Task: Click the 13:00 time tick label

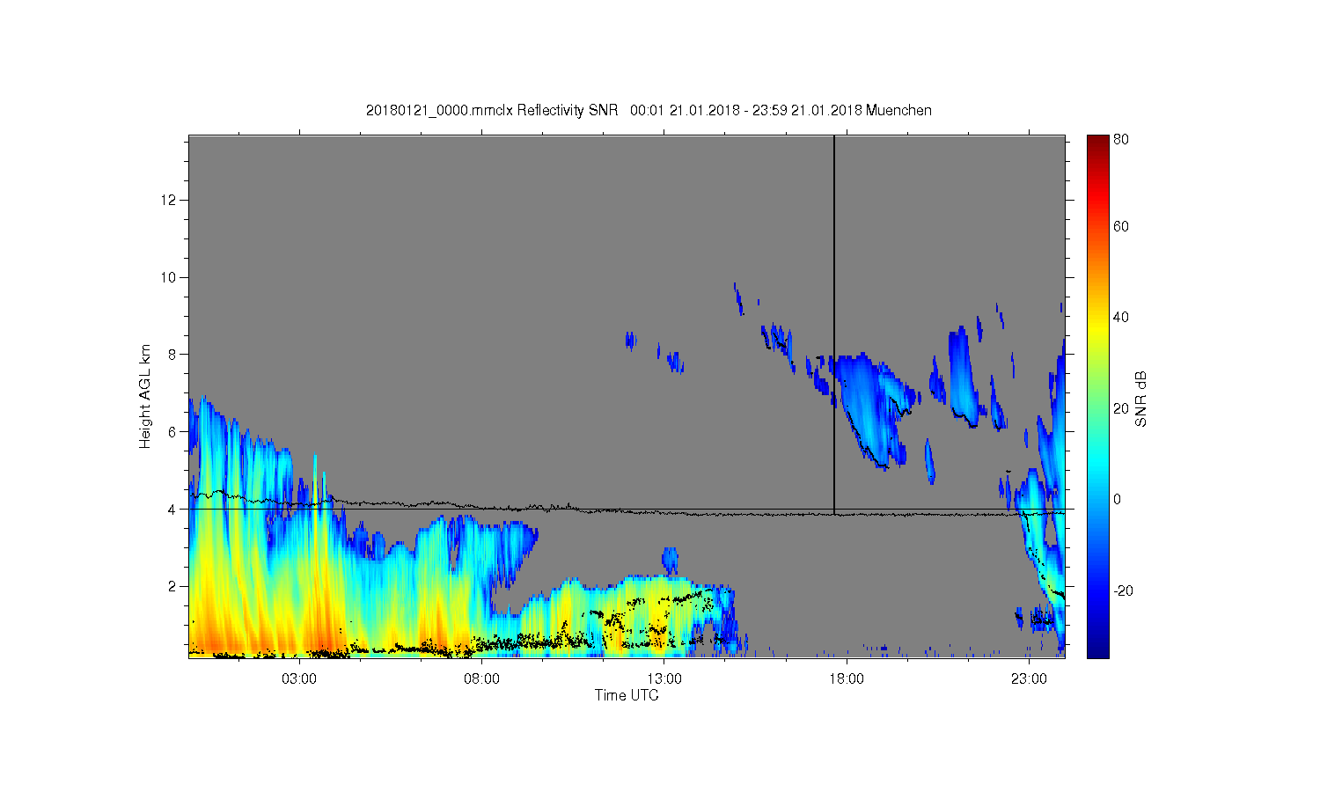Action: [x=664, y=679]
